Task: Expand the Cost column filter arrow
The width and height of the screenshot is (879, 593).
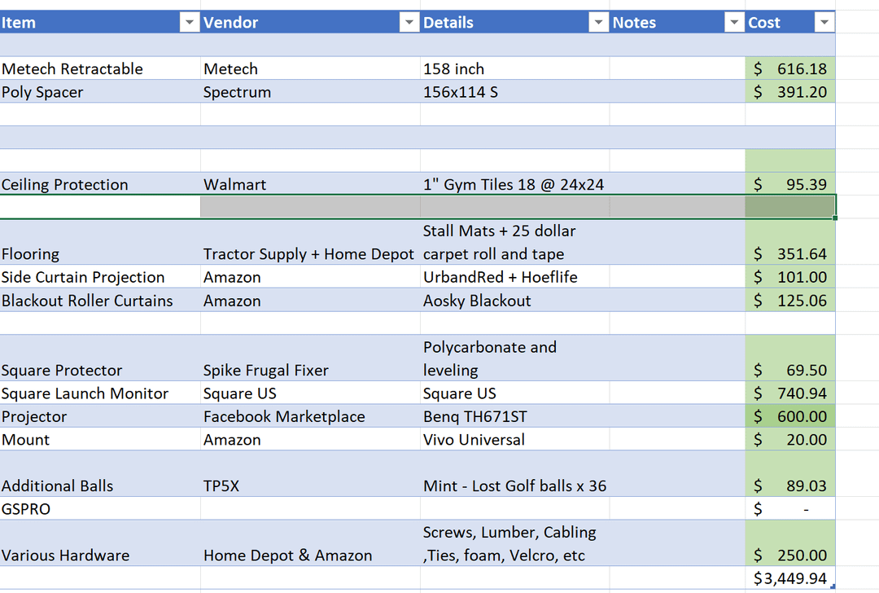Action: [824, 23]
